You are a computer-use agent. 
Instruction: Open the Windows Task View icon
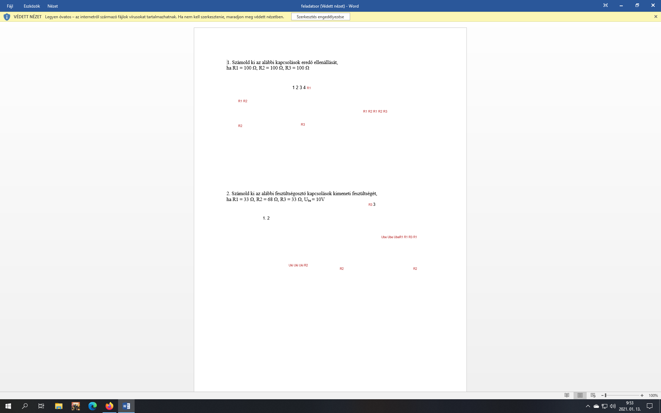41,406
